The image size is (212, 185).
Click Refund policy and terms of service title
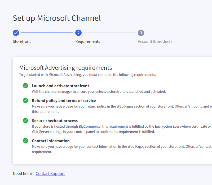[x=64, y=101]
